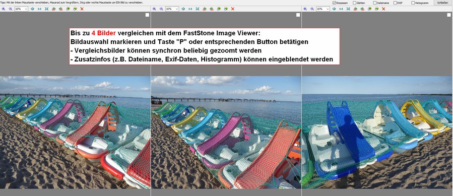Click the move-to-folder icon in right pane toolbar
The width and height of the screenshot is (453, 196).
click(x=377, y=9)
